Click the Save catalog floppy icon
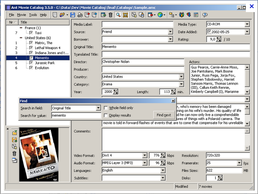 pos(72,15)
